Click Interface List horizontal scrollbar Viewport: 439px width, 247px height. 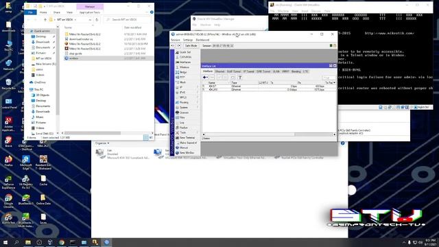coord(269,134)
